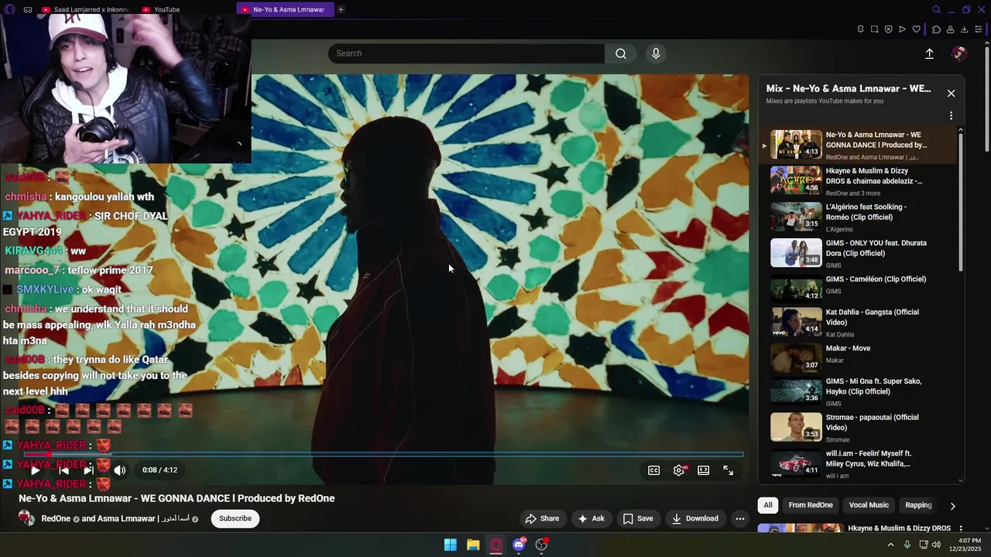Select the Ne-Yo & Asma Lmnawar tab
The width and height of the screenshot is (991, 557).
pos(285,9)
